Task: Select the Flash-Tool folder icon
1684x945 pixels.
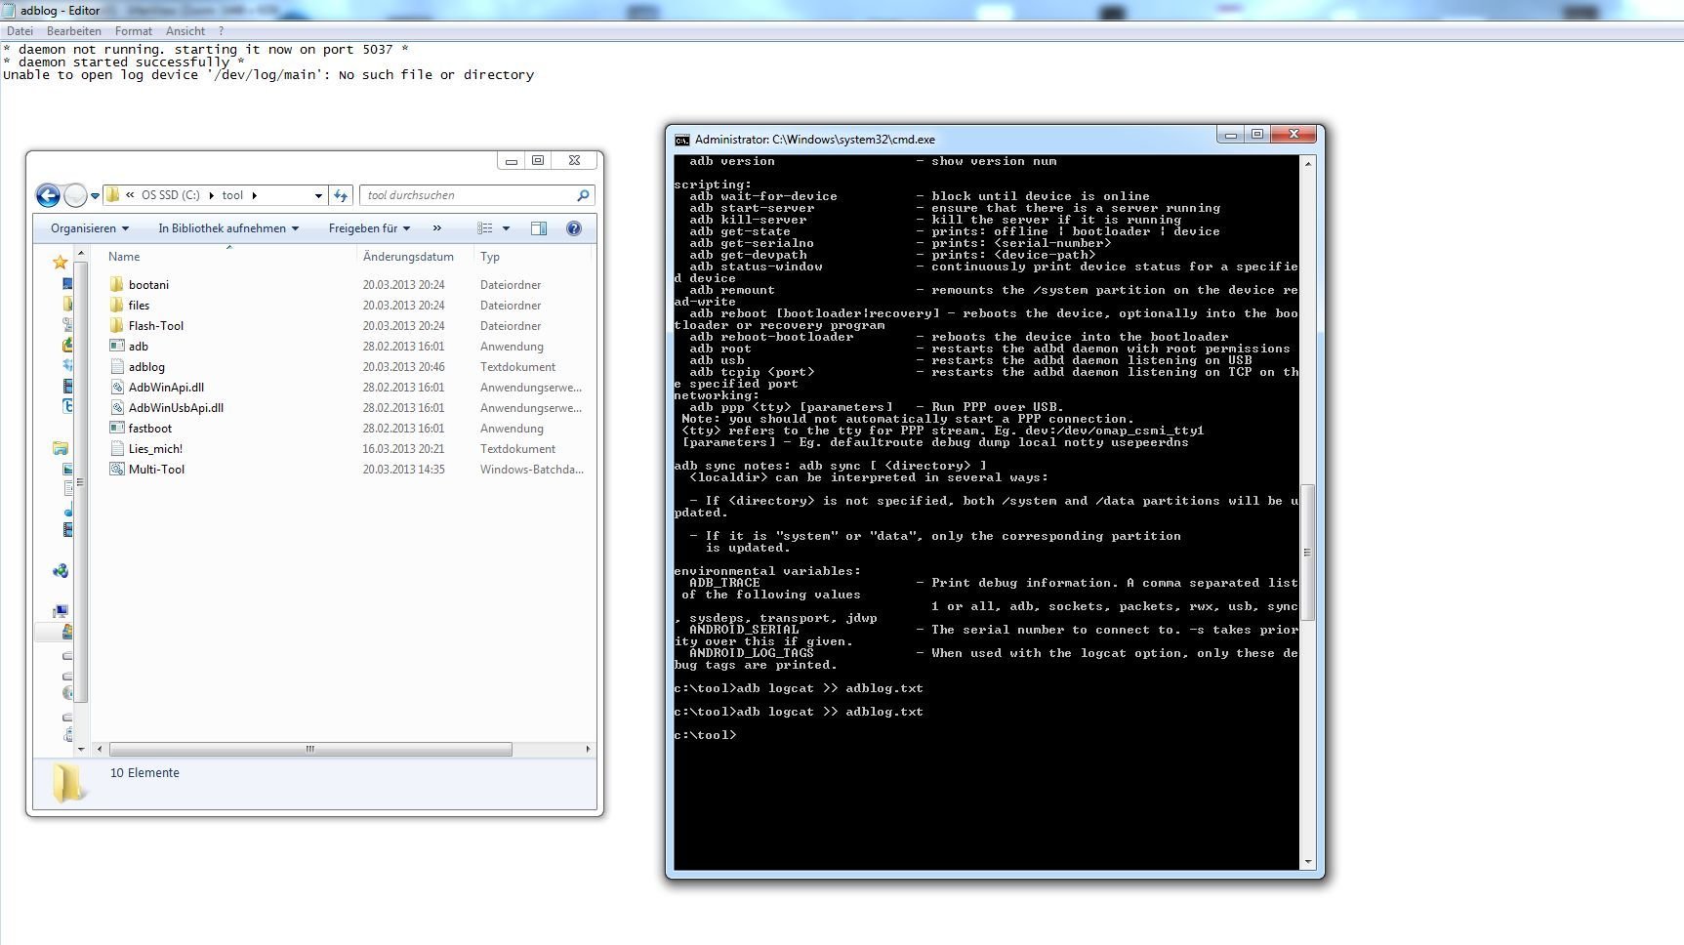Action: pyautogui.click(x=116, y=325)
